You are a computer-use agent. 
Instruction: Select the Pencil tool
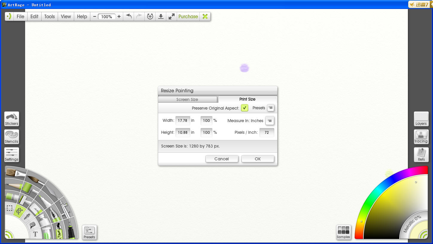[14, 186]
